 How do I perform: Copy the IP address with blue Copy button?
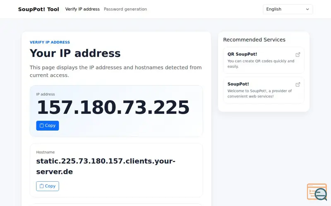(48, 126)
